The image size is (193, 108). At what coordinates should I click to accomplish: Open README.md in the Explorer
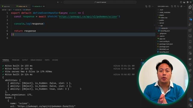(164, 49)
